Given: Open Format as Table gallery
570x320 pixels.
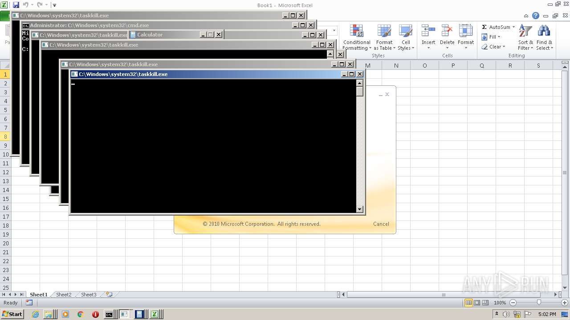Looking at the screenshot, I should [x=384, y=37].
